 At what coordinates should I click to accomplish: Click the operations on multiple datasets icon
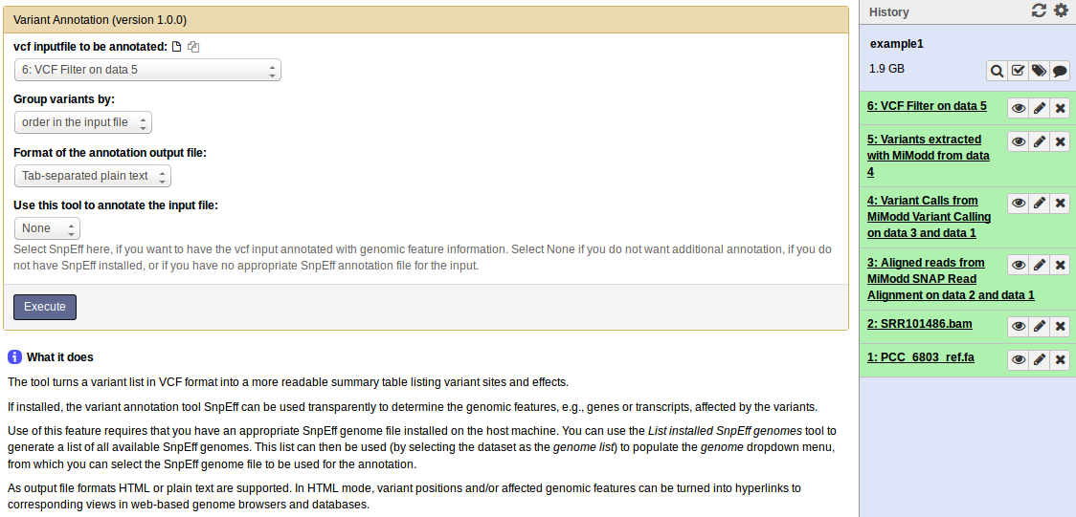coord(1018,71)
